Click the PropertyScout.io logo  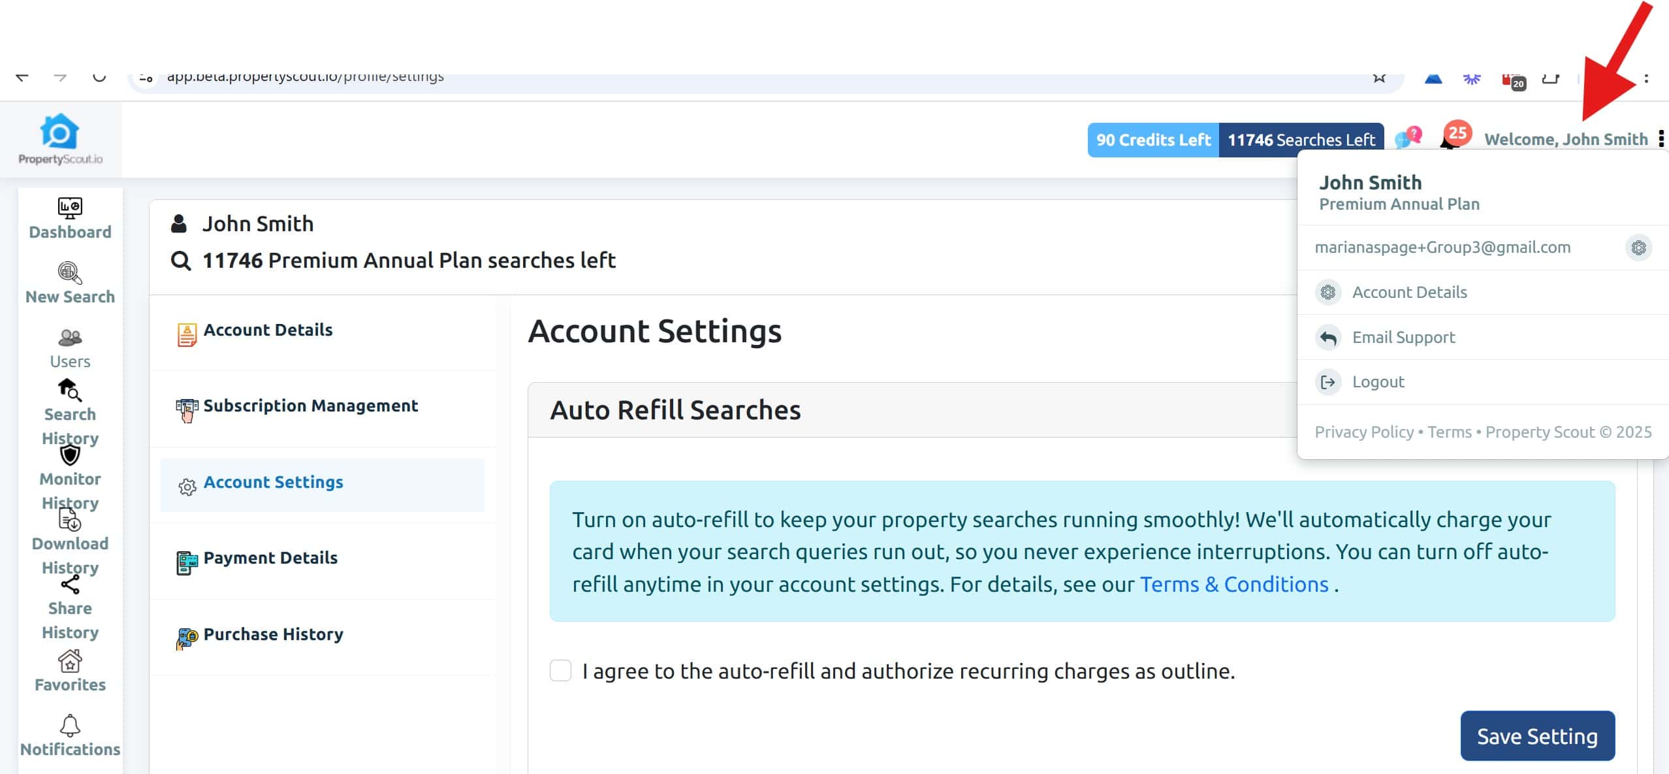point(60,139)
